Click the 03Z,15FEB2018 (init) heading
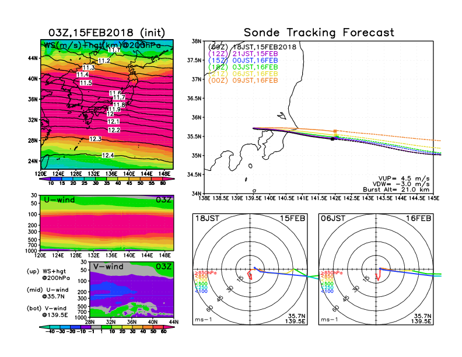The width and height of the screenshot is (462, 357). click(107, 32)
